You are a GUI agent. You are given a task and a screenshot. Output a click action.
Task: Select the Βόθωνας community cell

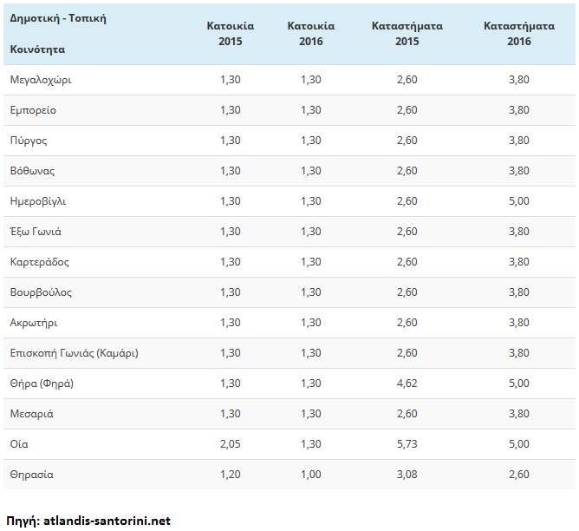tap(32, 171)
